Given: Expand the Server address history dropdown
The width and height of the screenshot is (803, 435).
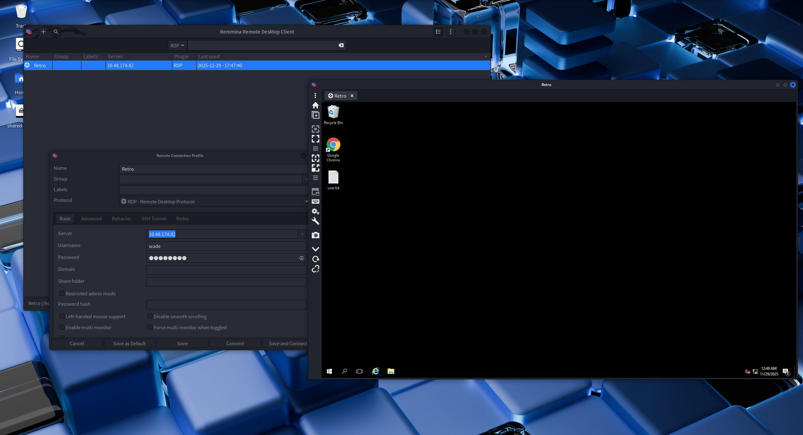Looking at the screenshot, I should coord(302,234).
